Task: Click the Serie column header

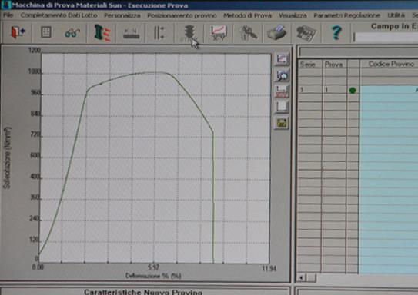Action: (x=309, y=64)
